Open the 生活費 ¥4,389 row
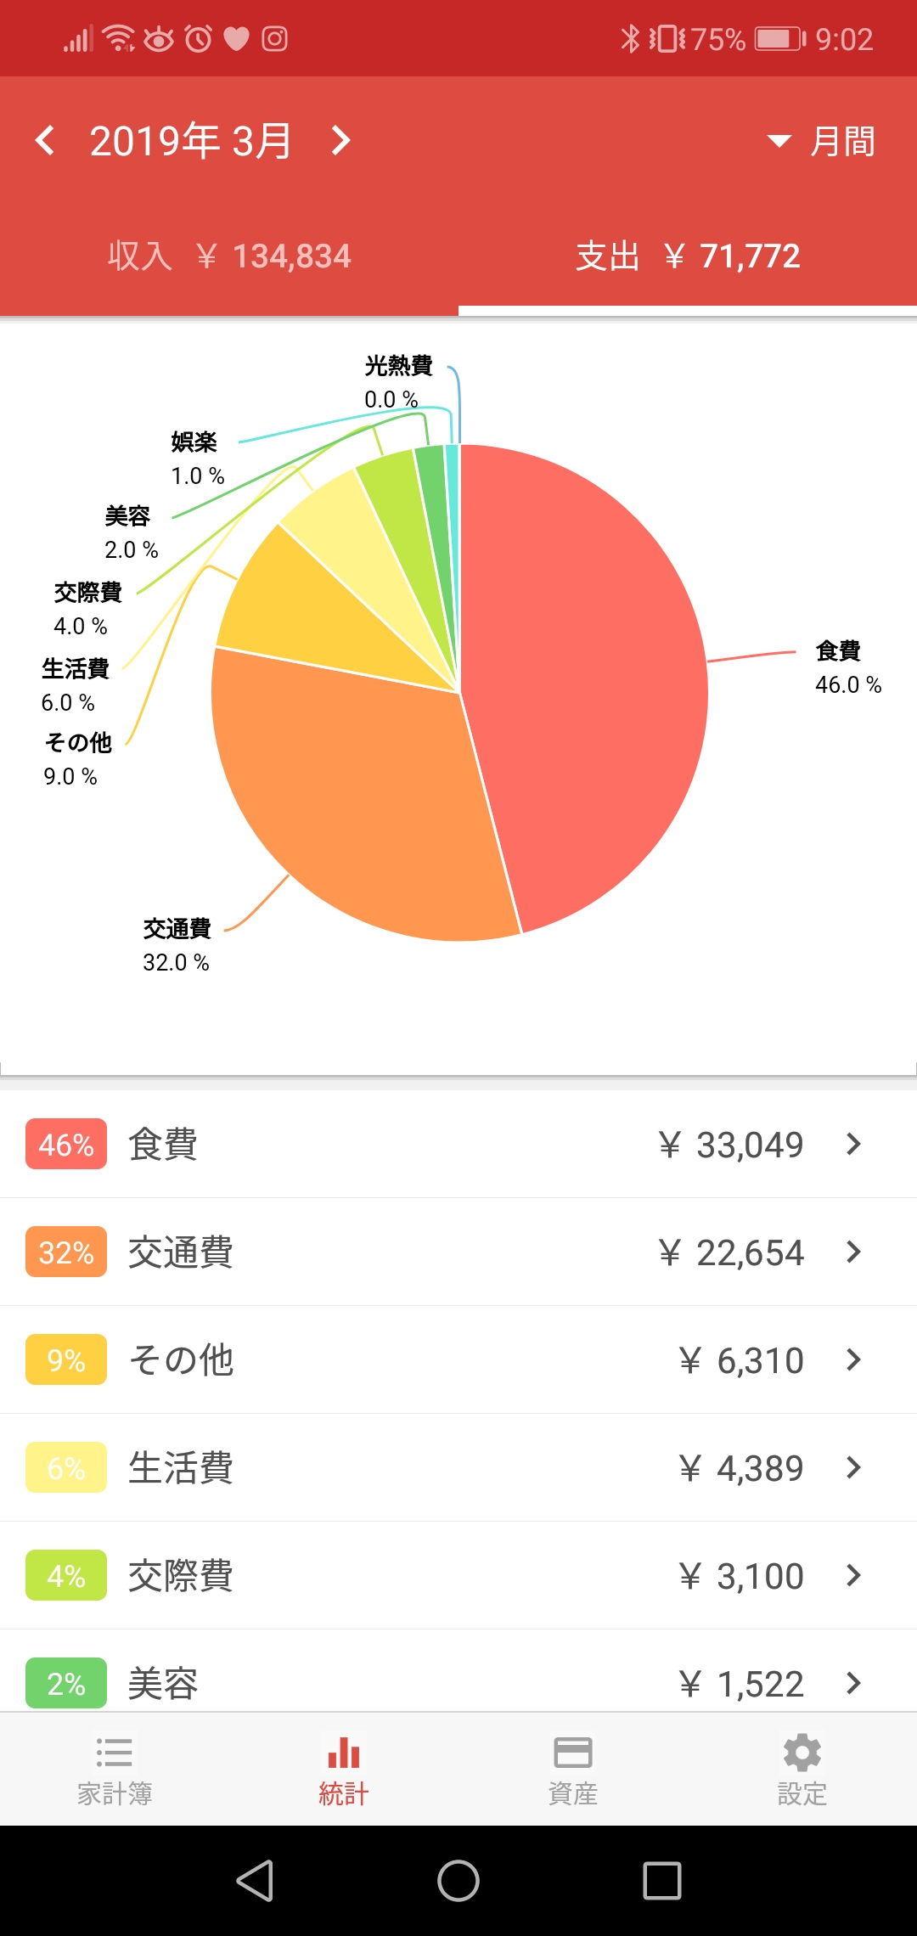 [458, 1468]
